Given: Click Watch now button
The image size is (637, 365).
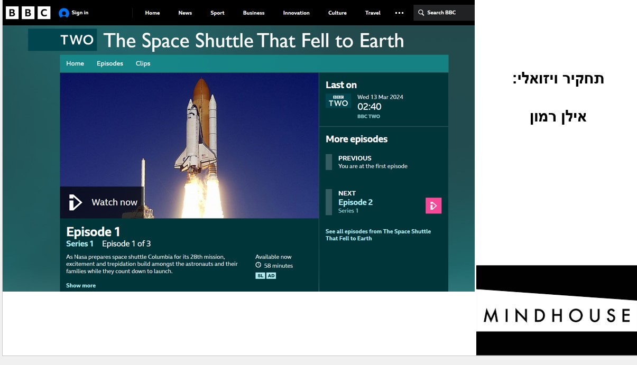Looking at the screenshot, I should click(x=102, y=202).
